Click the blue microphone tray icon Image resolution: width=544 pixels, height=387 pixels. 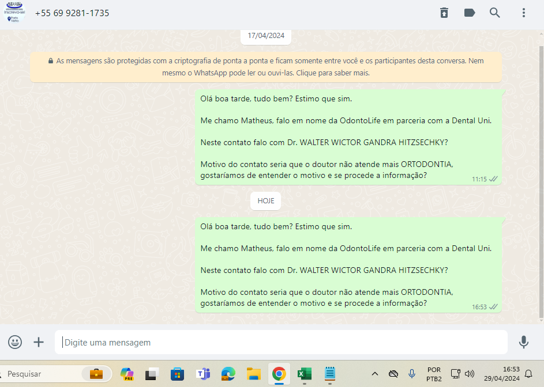[x=412, y=374]
